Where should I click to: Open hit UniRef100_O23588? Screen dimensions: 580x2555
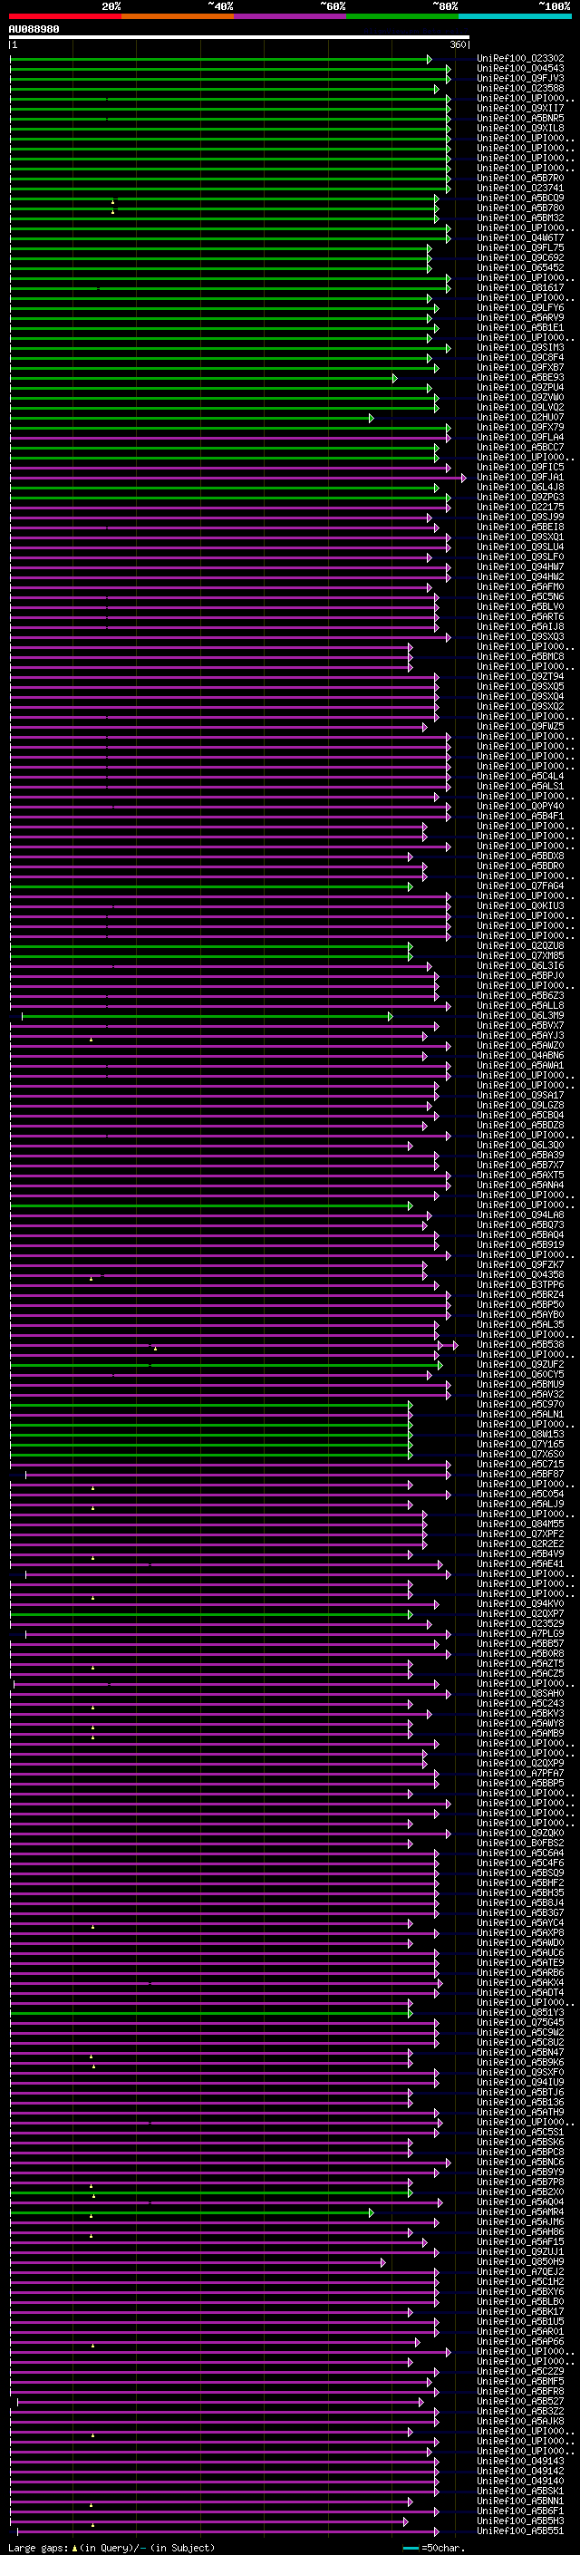(520, 89)
